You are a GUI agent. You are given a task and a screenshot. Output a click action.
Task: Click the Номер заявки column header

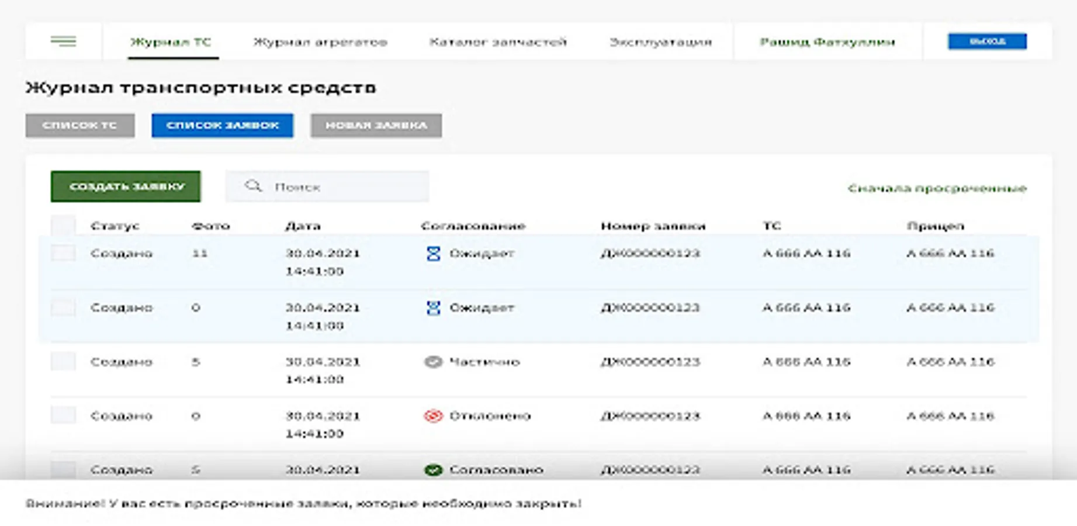[x=653, y=226]
